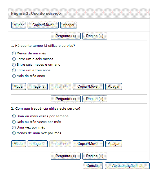Delete question 2 with Apagar button
Image resolution: width=160 pixels, height=177 pixels.
pyautogui.click(x=114, y=144)
